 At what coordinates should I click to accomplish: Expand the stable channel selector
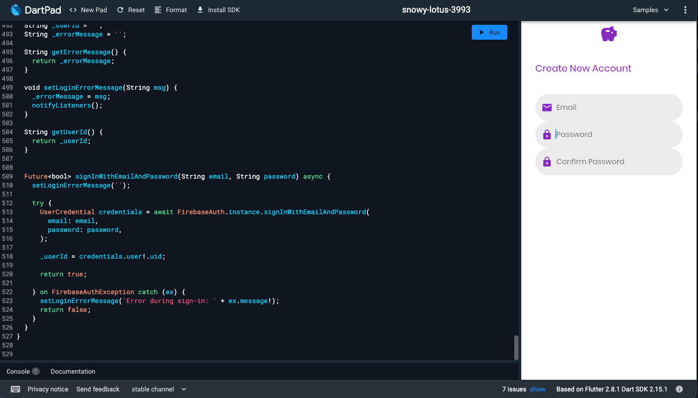click(159, 389)
